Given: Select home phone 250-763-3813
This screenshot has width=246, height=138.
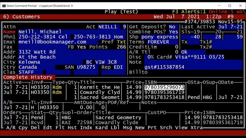Looking at the screenshot, I should (x=92, y=37).
